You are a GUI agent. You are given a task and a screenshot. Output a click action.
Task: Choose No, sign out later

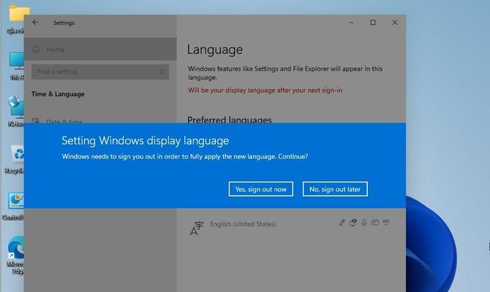pyautogui.click(x=335, y=189)
